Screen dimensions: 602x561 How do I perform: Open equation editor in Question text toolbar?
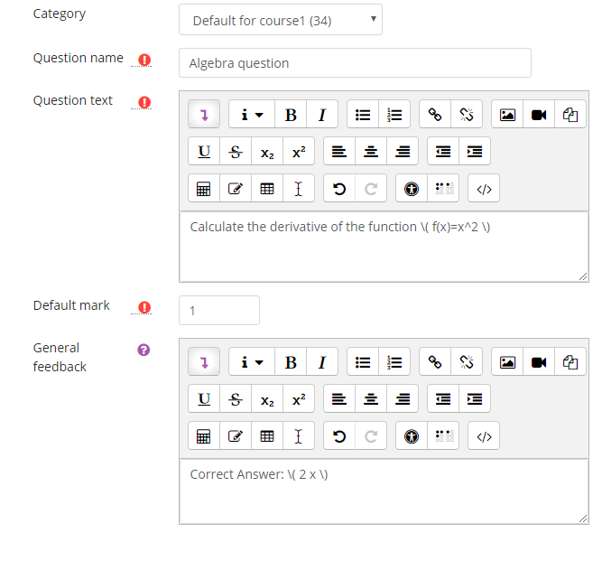coord(204,189)
